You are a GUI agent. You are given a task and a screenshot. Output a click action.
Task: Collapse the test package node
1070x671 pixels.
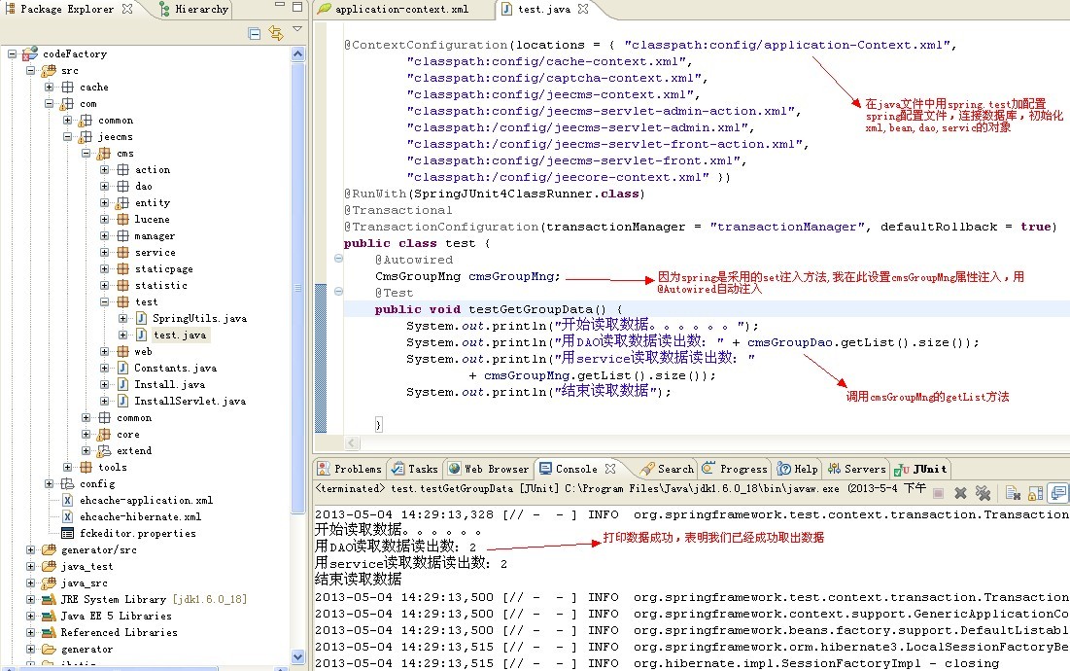click(104, 301)
